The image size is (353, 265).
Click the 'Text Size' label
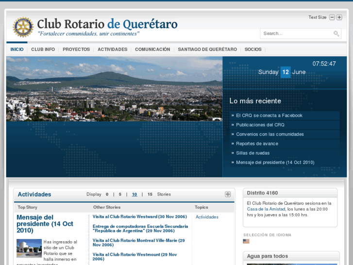318,18
